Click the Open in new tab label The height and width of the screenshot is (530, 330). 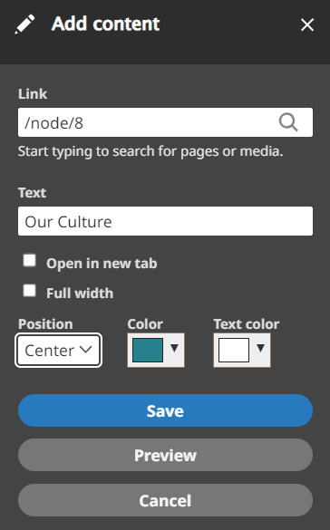pyautogui.click(x=102, y=264)
